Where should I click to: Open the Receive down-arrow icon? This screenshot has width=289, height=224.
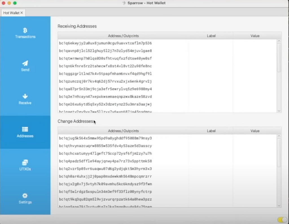tap(25, 96)
